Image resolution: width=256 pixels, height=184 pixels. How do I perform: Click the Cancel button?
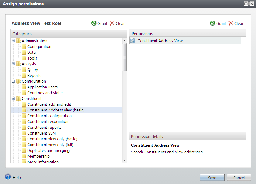point(239,177)
